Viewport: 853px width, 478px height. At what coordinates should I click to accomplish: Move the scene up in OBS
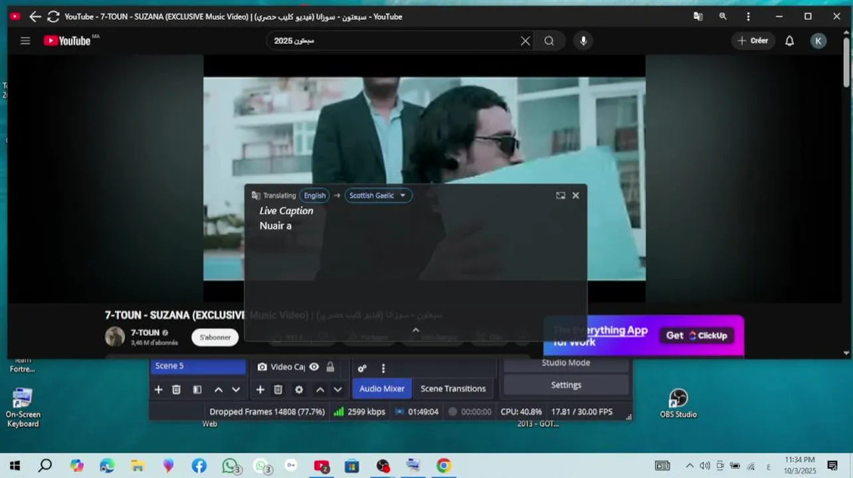point(218,390)
